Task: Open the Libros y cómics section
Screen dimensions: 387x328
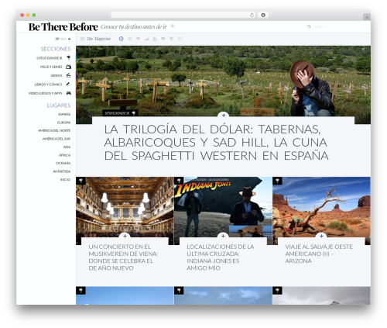Action: pos(48,85)
